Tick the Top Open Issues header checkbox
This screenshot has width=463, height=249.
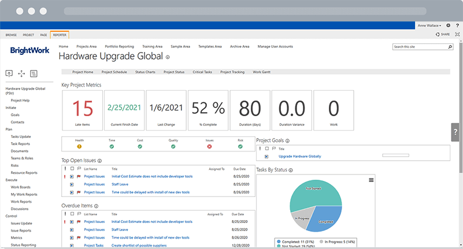click(x=71, y=168)
